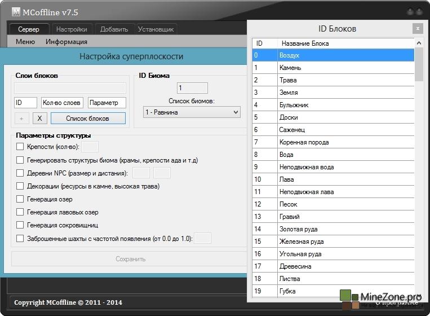Viewport: 430px width, 316px height.
Task: Click the block ID input field
Action: point(25,103)
